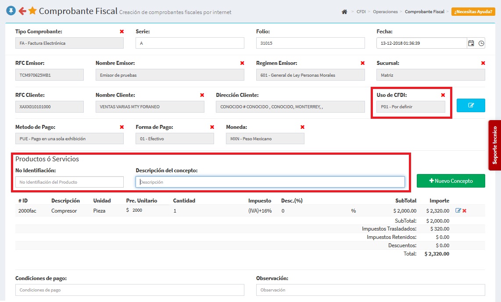Open the clock time picker icon
Screen dimensions: 501x302
coord(481,43)
